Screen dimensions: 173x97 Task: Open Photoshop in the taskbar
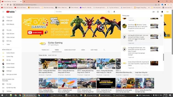coord(43,95)
